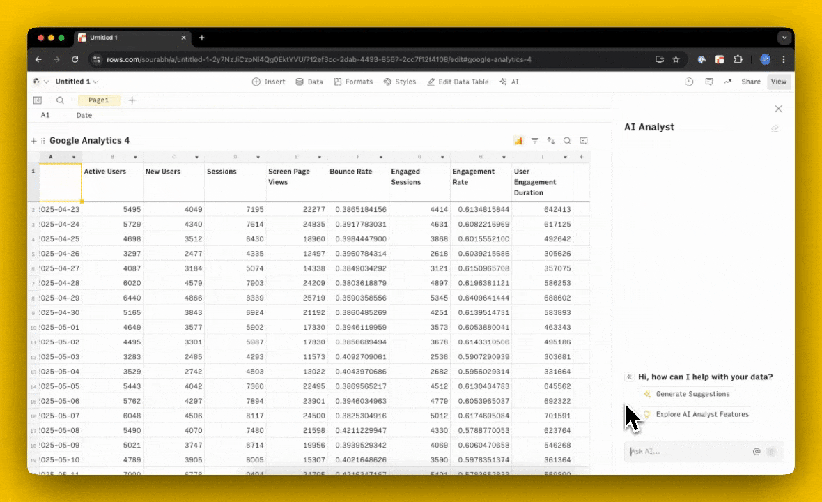Click the @ mention icon in Ask AI box

coord(757,452)
